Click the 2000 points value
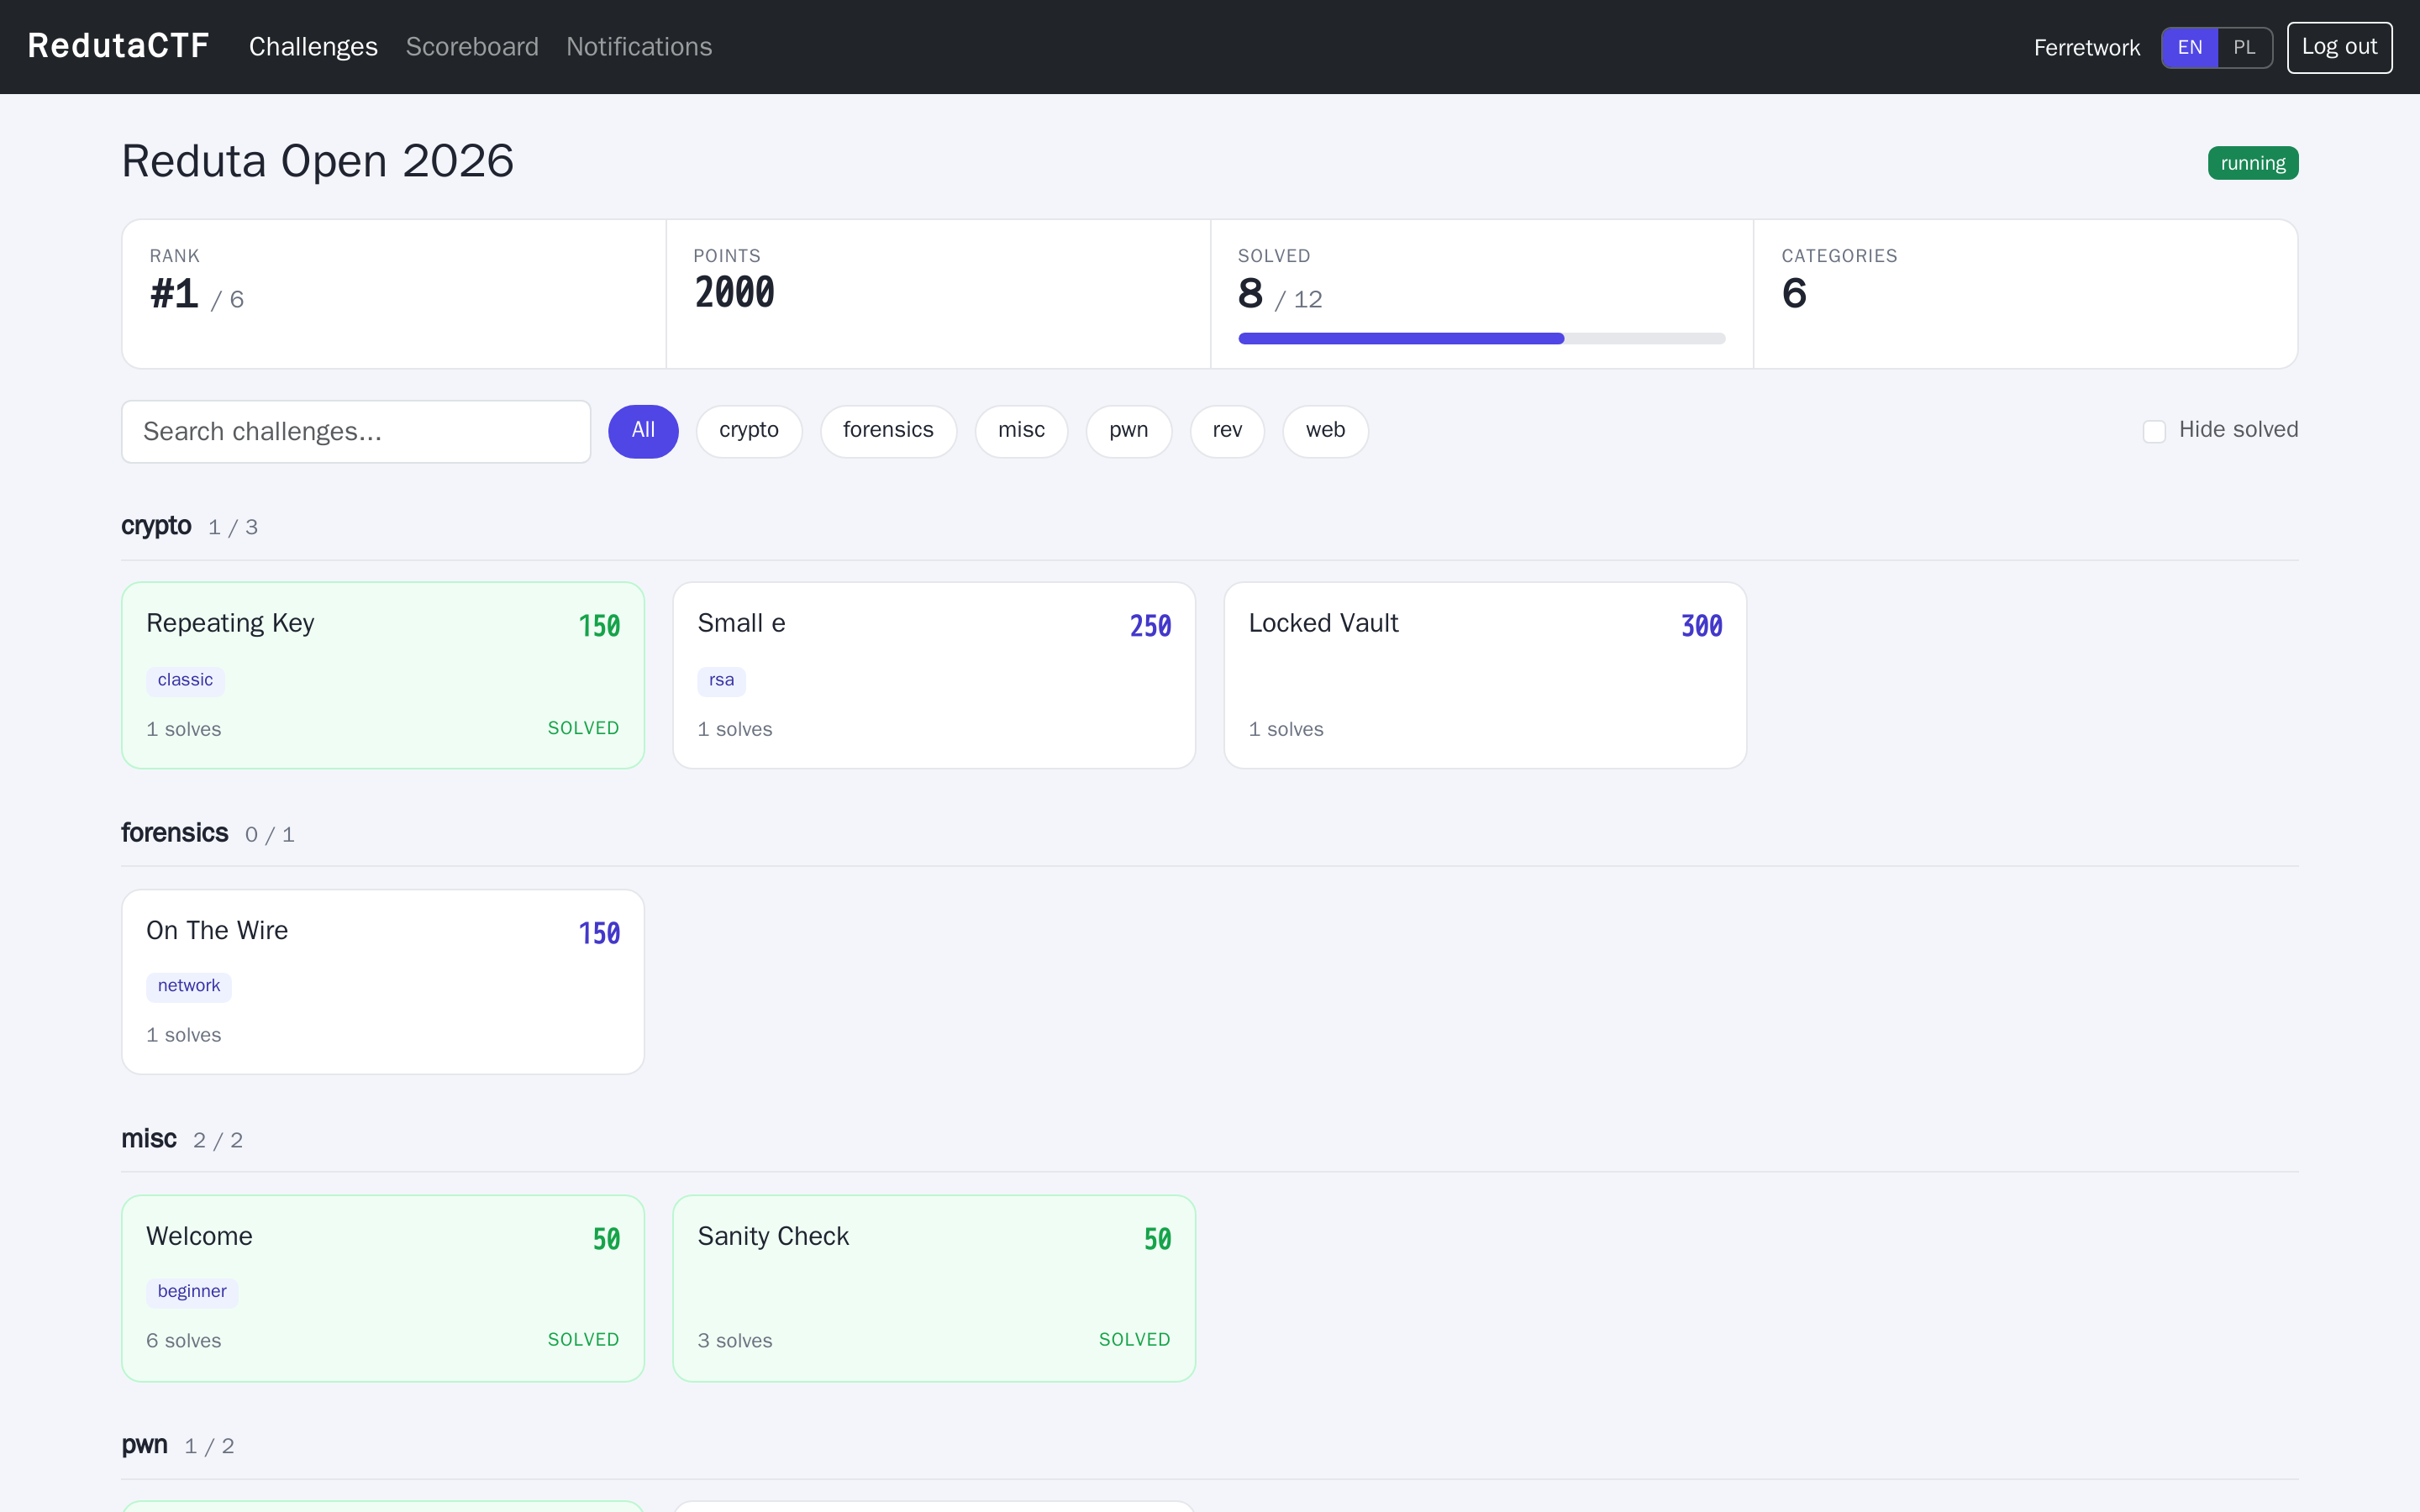 coord(735,293)
